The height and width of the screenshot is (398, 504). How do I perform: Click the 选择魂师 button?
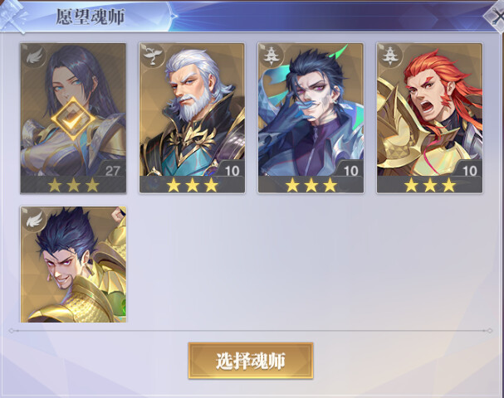point(251,361)
